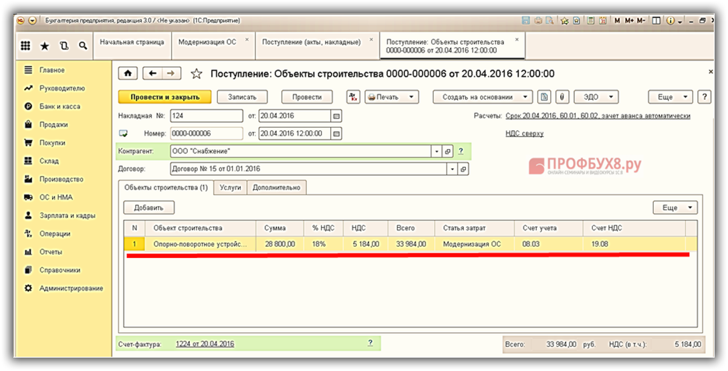Open the НДС сверху link

(x=524, y=134)
